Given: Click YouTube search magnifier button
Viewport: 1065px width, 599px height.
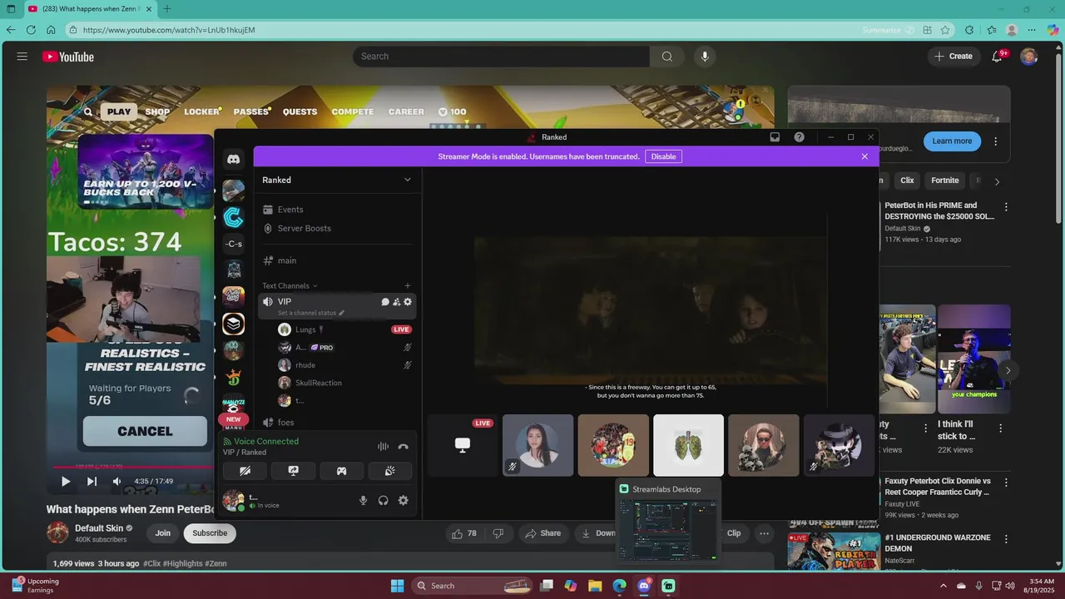Looking at the screenshot, I should tap(666, 57).
